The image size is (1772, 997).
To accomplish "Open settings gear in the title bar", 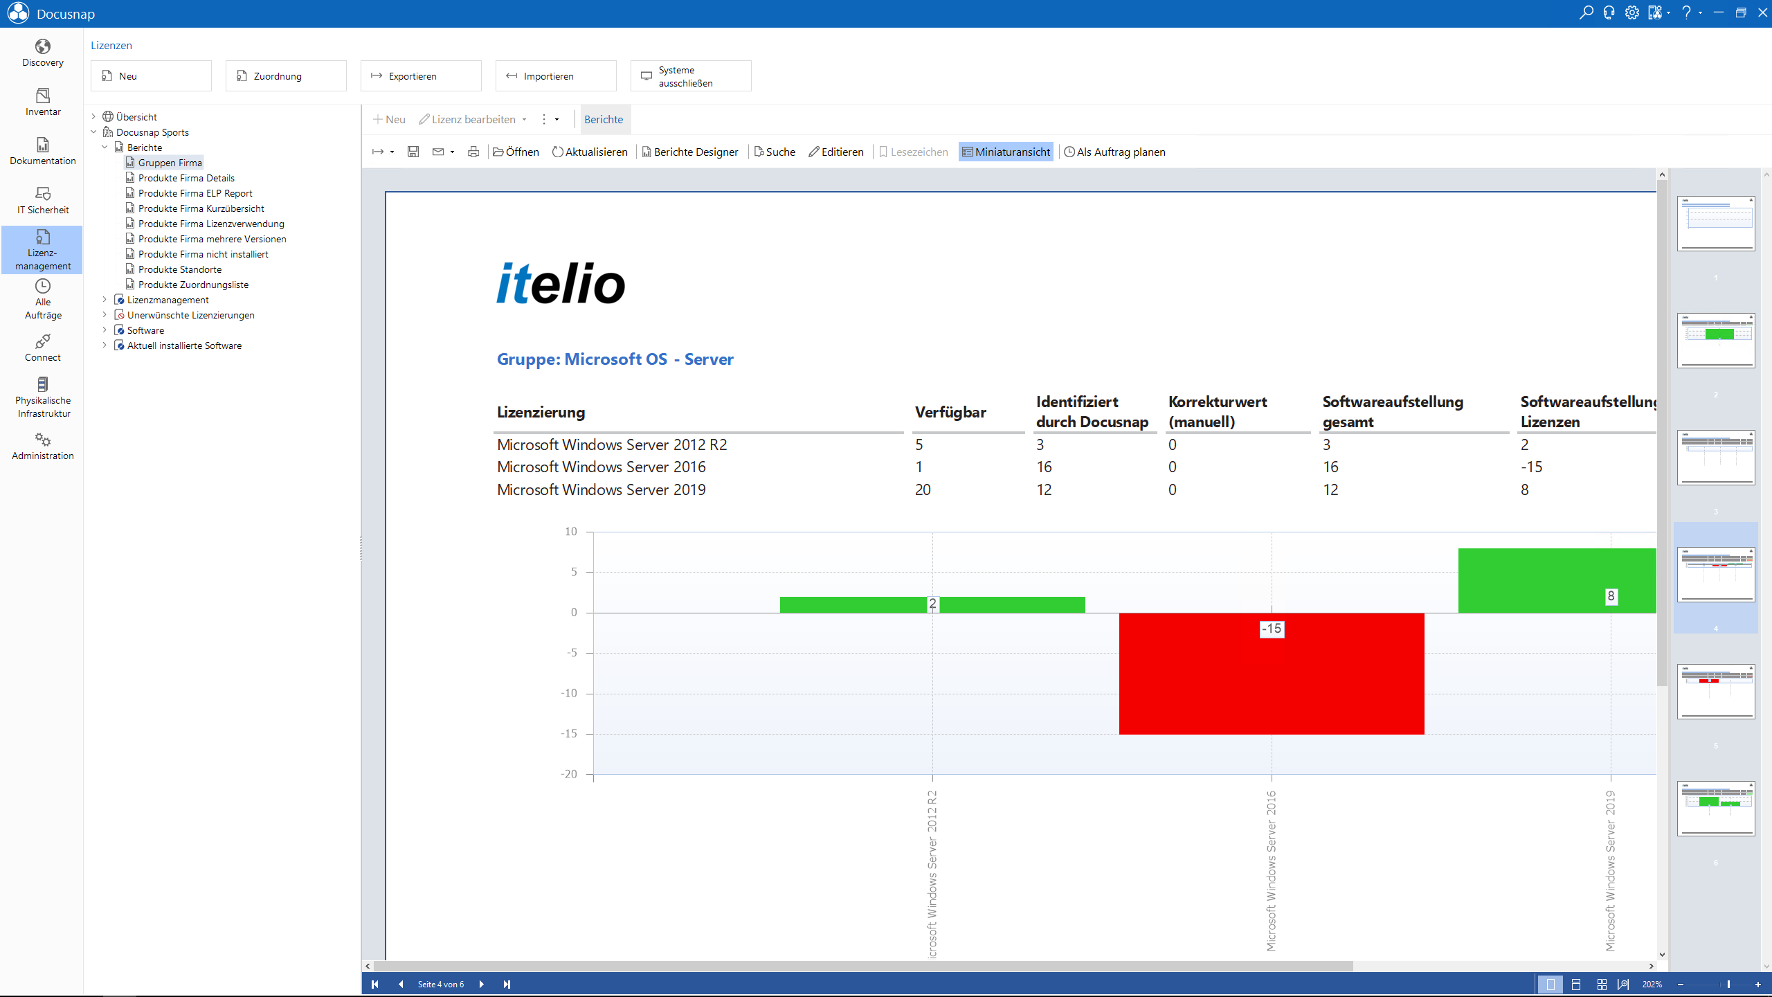I will pyautogui.click(x=1632, y=13).
